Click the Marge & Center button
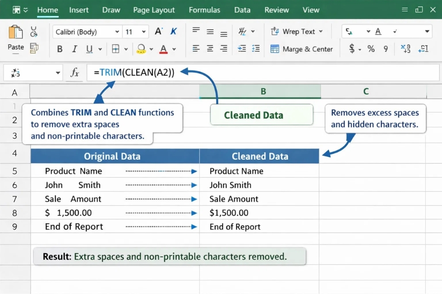Screen dimensions: 442x294 click(302, 49)
